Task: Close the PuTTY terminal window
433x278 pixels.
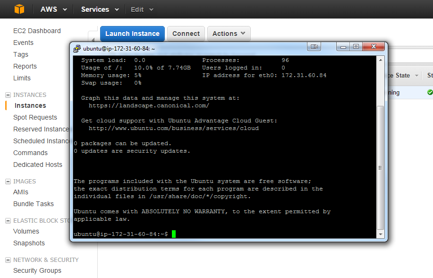Action: point(374,46)
